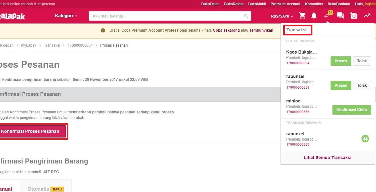
Task: Click the green store icon beside rapunzel
Action: tap(365, 138)
